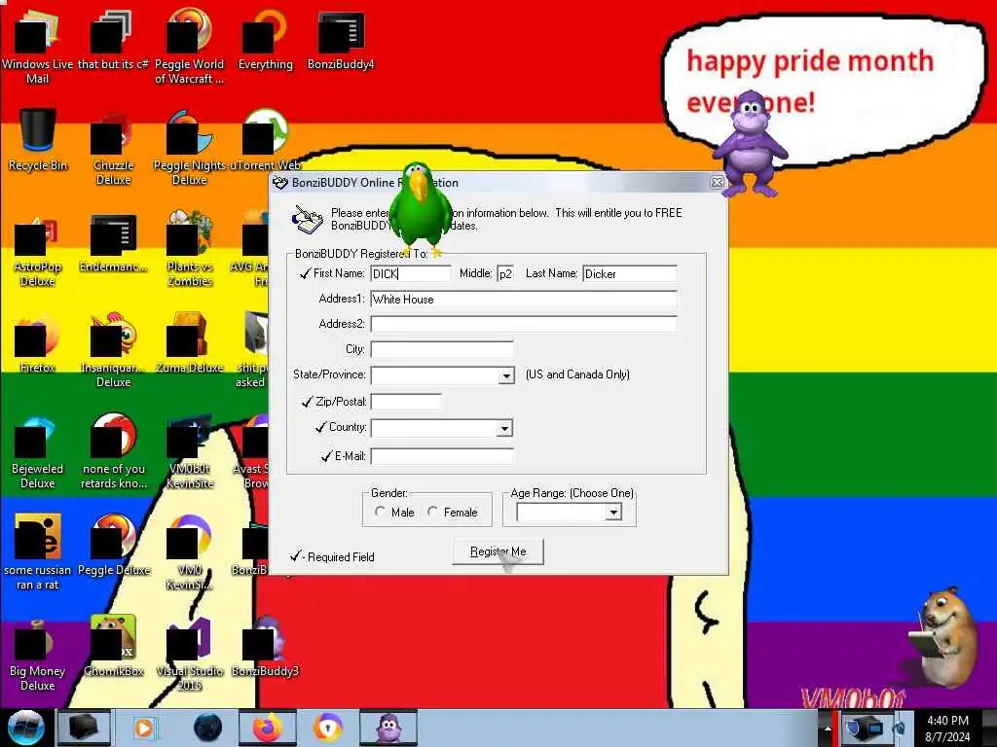Click the taskbar clock showing 4:40 PM
The image size is (997, 747).
pyautogui.click(x=947, y=728)
